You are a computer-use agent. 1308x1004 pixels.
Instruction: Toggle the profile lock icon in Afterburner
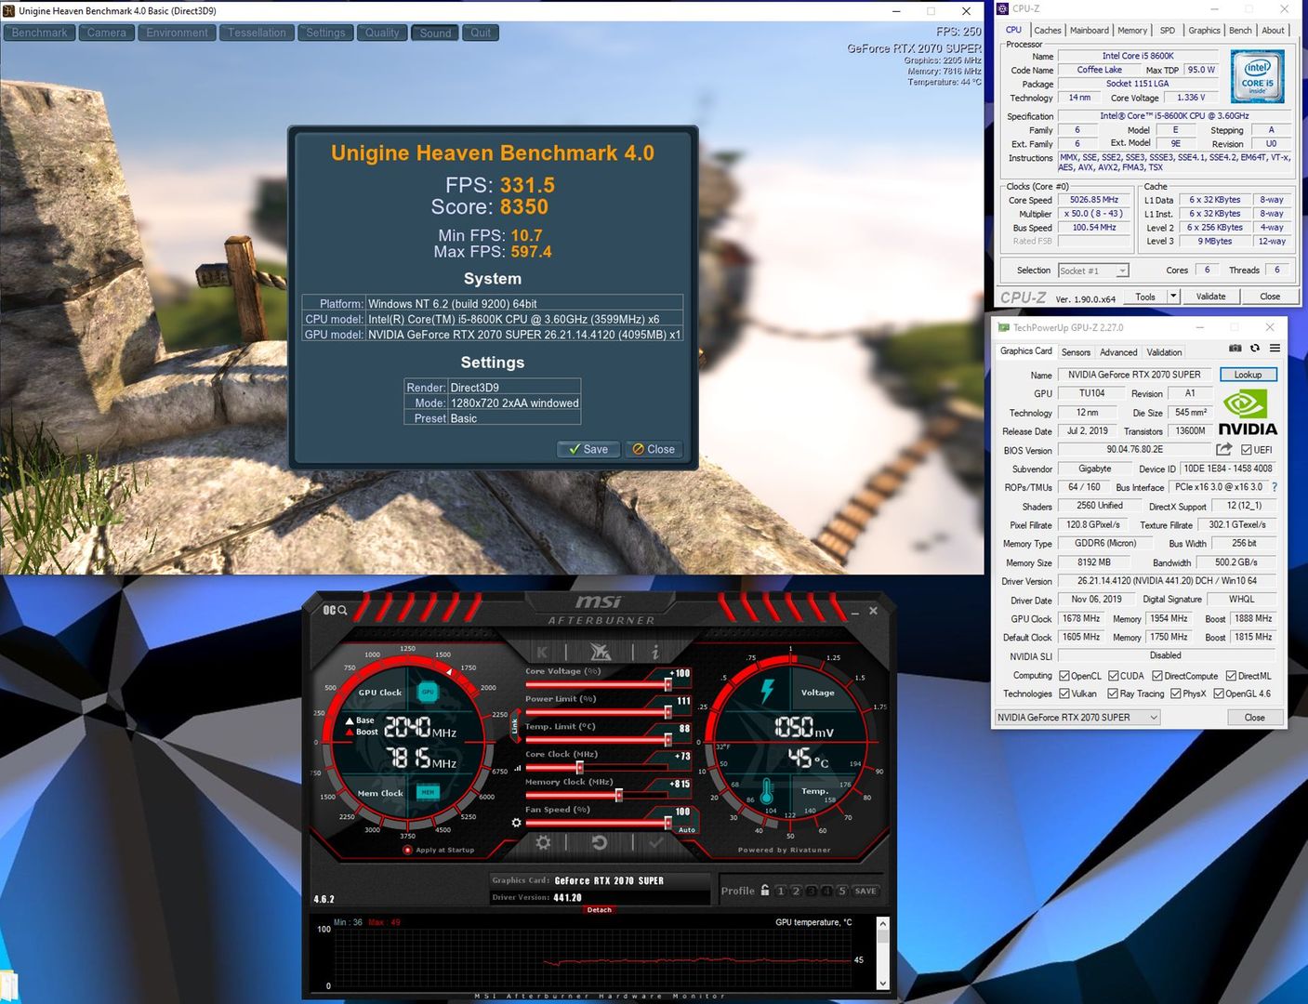[765, 890]
